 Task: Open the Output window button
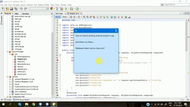tap(8, 100)
